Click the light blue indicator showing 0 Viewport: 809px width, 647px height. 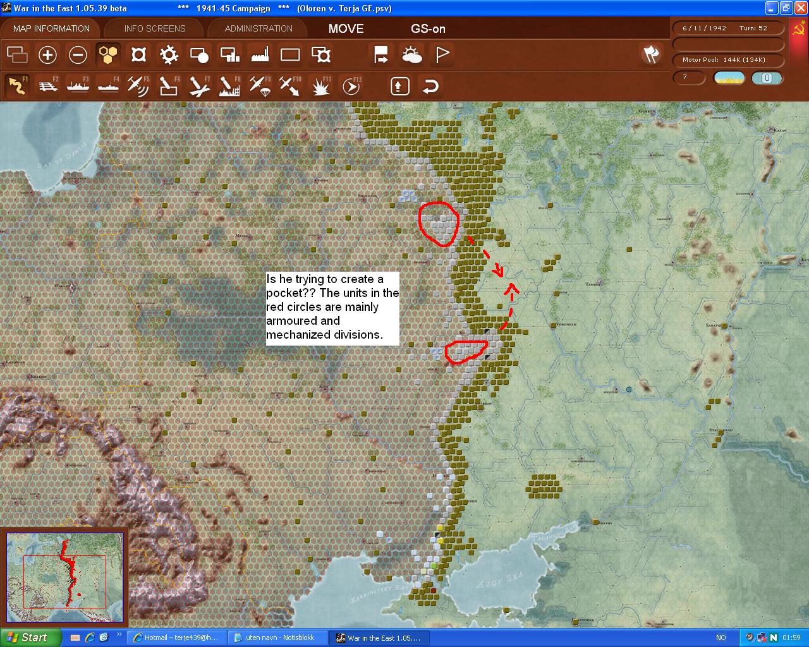(767, 78)
